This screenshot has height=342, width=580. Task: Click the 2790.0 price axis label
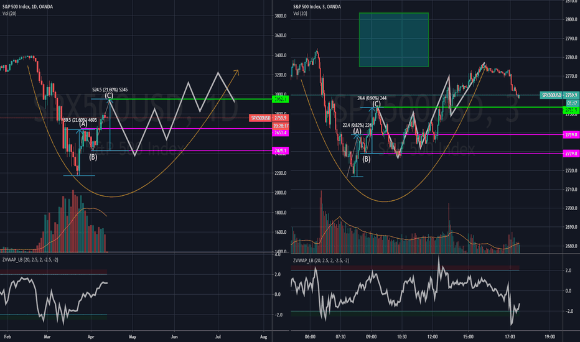[571, 39]
